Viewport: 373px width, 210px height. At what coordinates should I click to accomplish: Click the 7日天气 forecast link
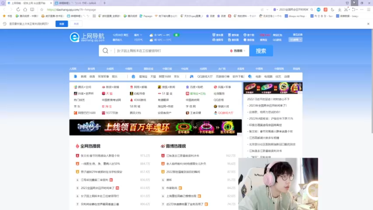coord(138,40)
